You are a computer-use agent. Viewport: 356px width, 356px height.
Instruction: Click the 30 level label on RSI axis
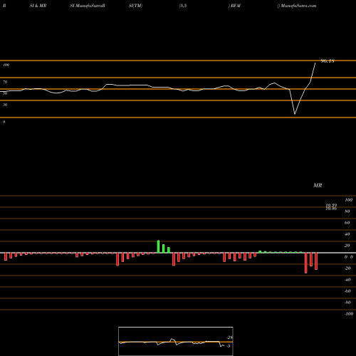pyautogui.click(x=5, y=105)
